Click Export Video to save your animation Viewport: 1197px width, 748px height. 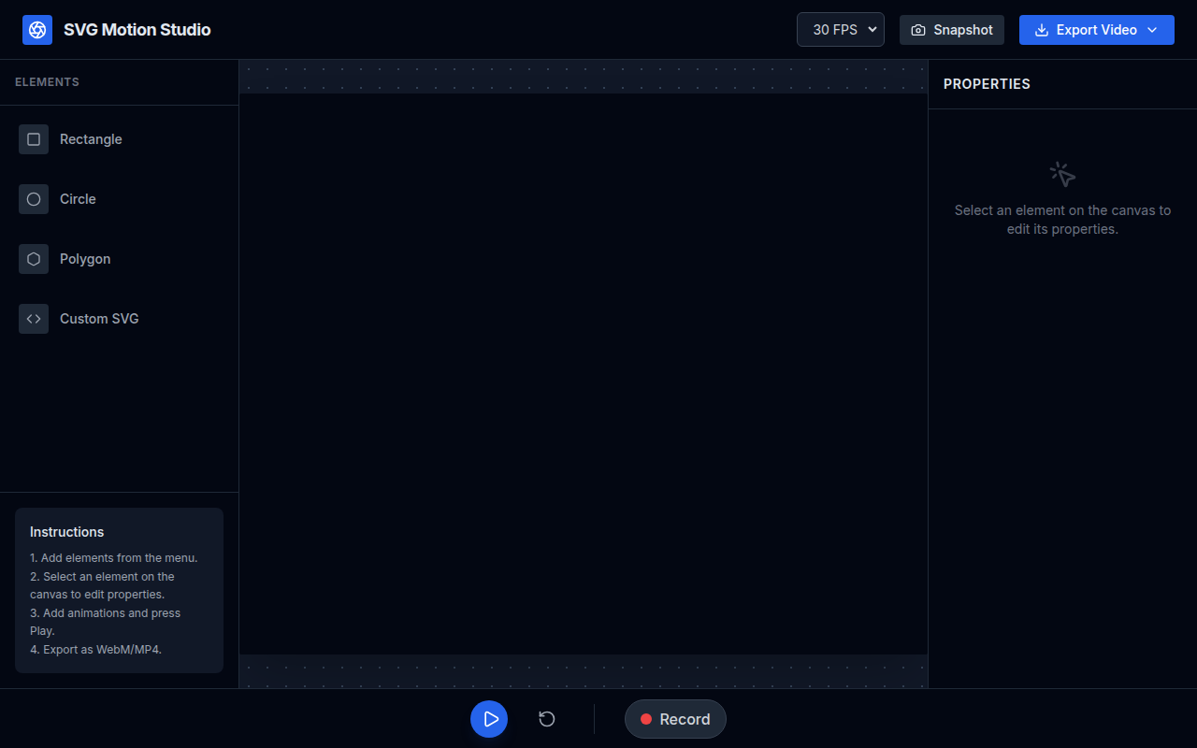pyautogui.click(x=1096, y=30)
